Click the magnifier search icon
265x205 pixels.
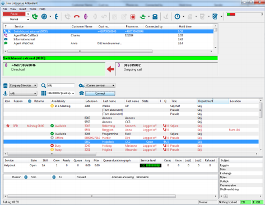coord(44,86)
